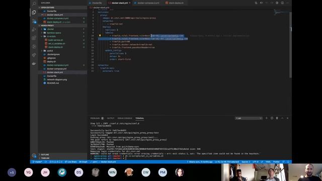Open the Live Share activity bar icon
The height and width of the screenshot is (181, 322).
tap(34, 55)
